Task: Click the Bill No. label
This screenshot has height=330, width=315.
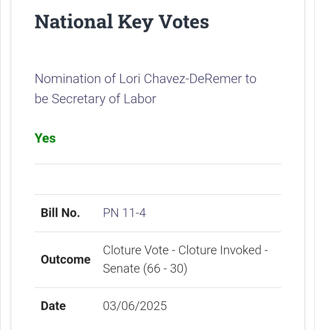Action: point(60,213)
